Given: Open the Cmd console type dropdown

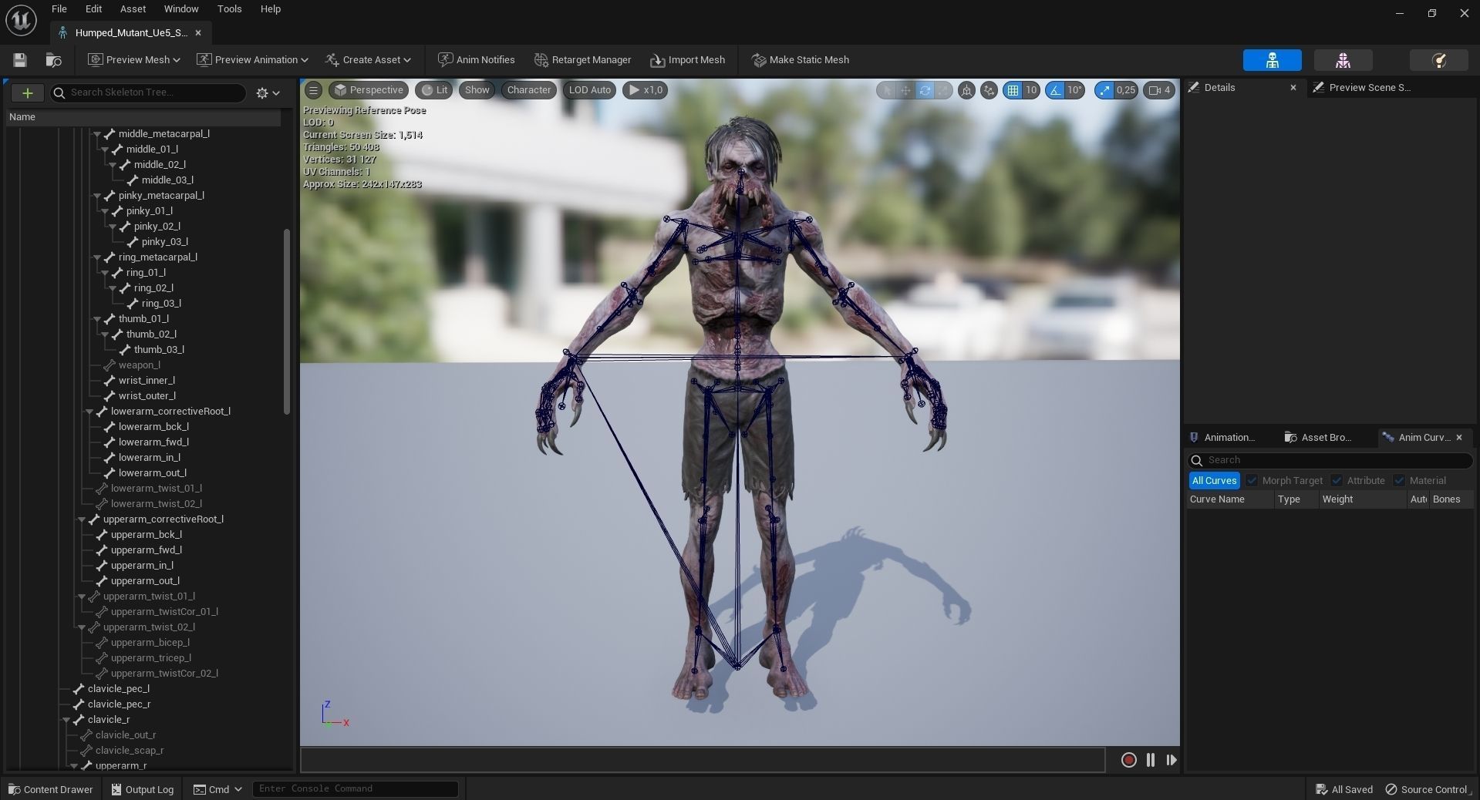Looking at the screenshot, I should click(x=217, y=789).
